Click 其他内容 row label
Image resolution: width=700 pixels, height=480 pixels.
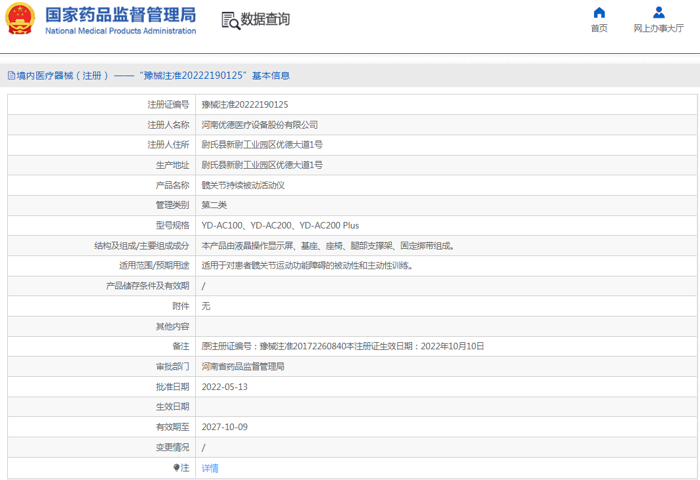coord(172,326)
